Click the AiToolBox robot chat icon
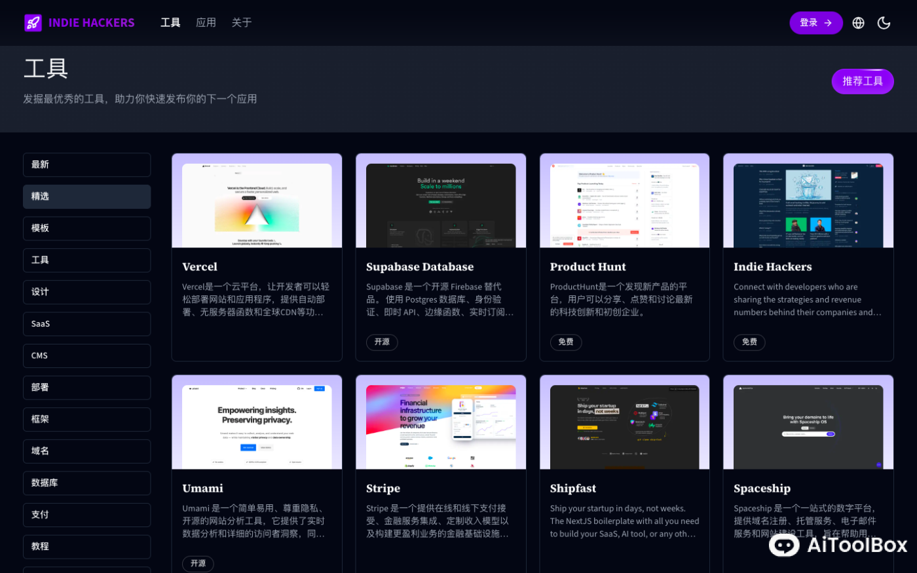 pos(783,544)
